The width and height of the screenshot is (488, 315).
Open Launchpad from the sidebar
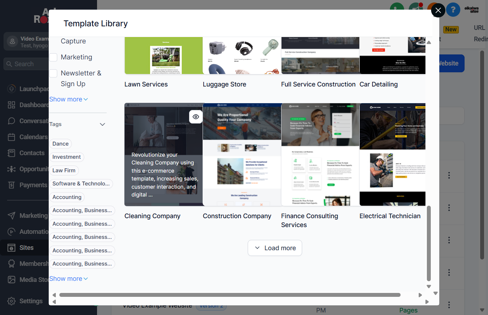(x=28, y=89)
